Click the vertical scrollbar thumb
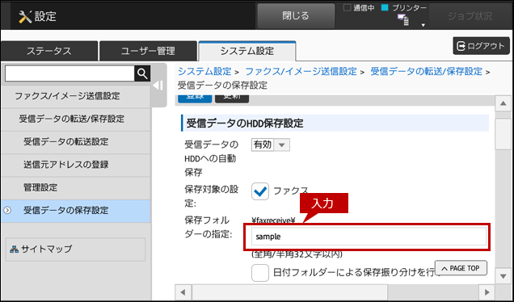 click(503, 134)
